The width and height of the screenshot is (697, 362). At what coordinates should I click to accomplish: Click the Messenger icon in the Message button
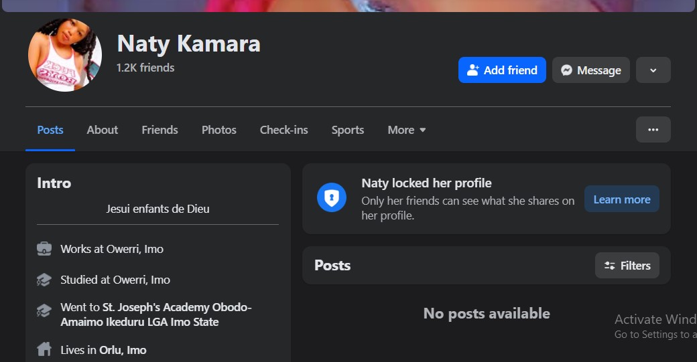coord(566,70)
